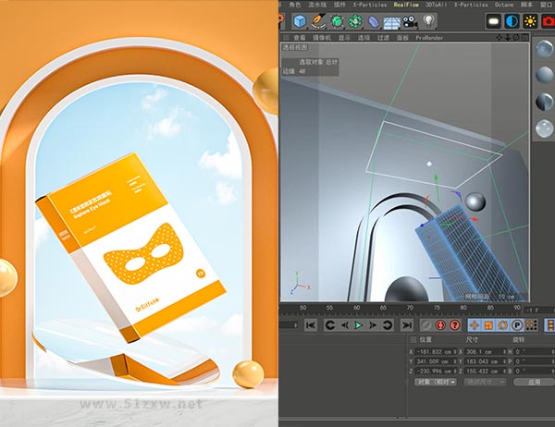
Task: Add a Light bulb object
Action: pos(428,21)
